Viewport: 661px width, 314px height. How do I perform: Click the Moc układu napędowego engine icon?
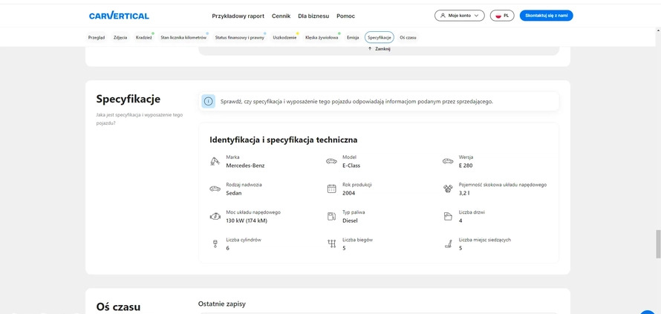pos(215,217)
